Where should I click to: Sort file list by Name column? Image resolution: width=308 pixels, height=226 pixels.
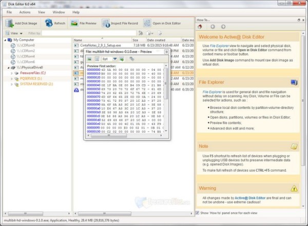pos(102,40)
